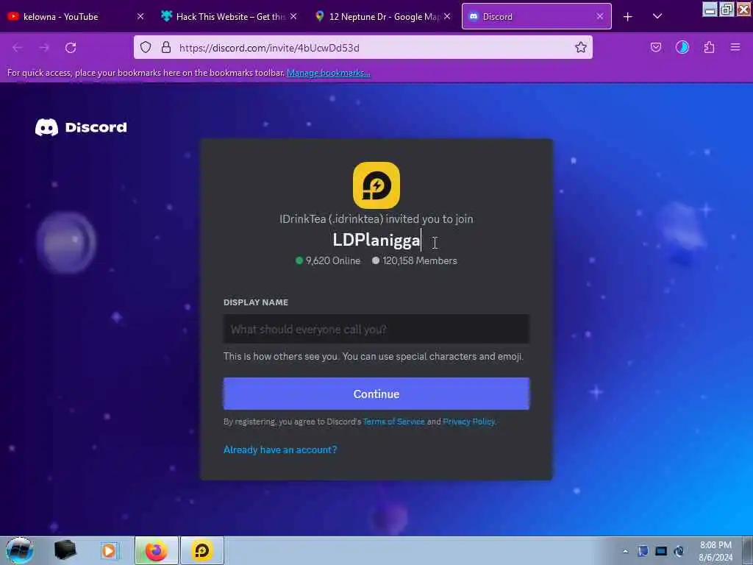
Task: Open the Terms of Service link
Action: 394,422
